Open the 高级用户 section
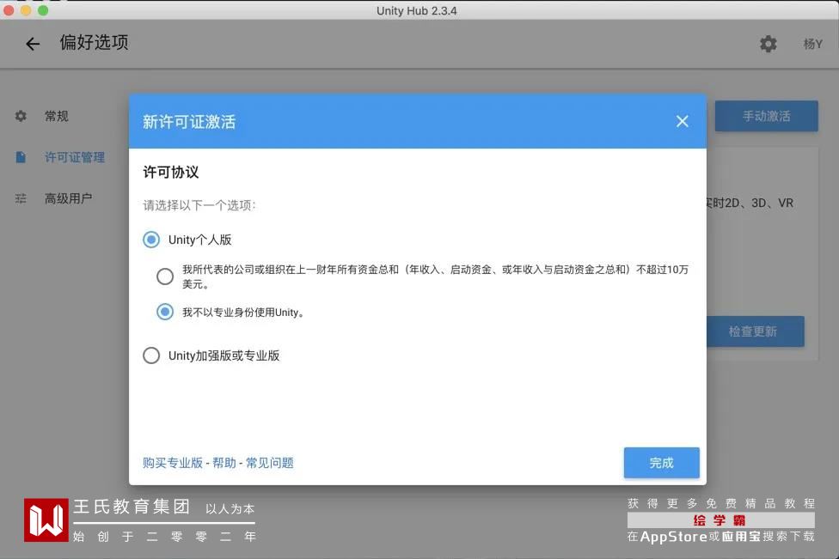 68,198
